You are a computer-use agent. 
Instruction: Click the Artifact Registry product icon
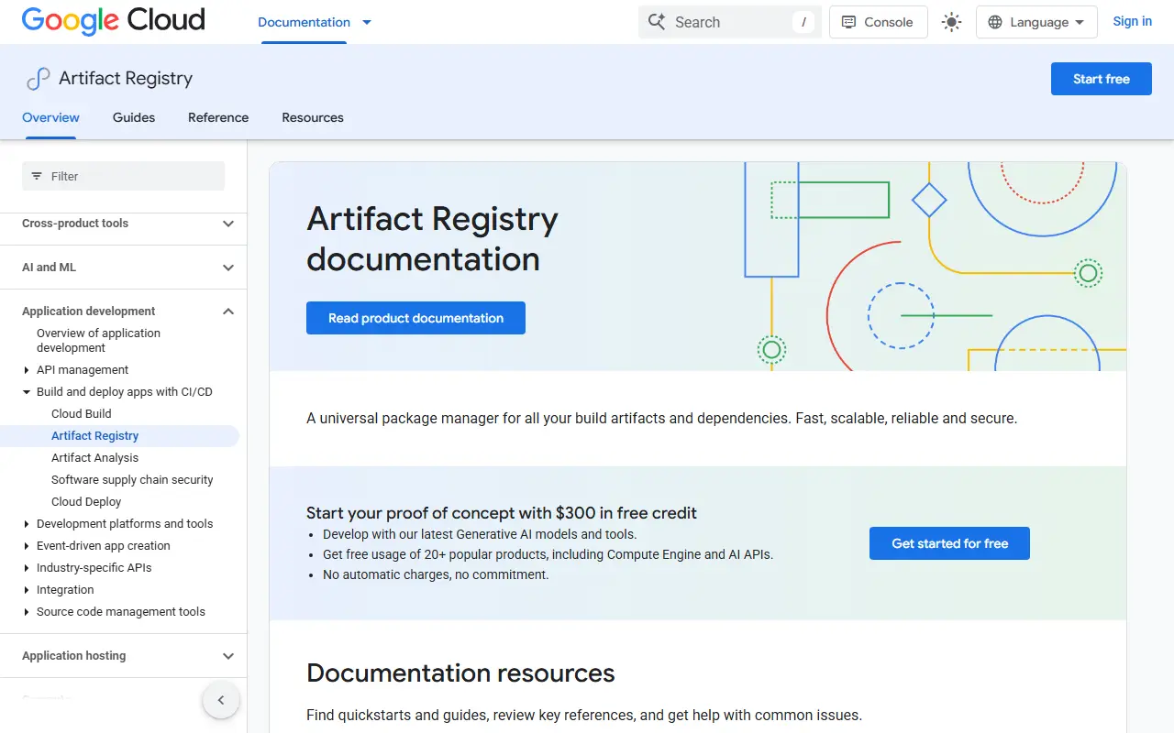38,79
